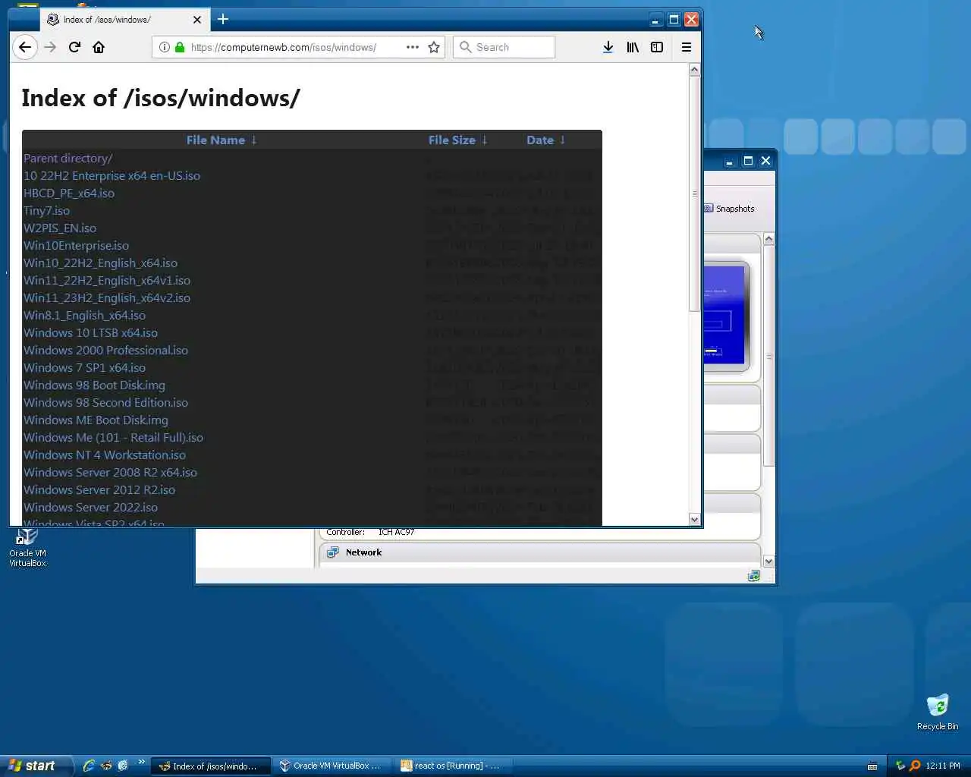
Task: Open Windows 10 LTSB x64.iso link
Action: 90,332
